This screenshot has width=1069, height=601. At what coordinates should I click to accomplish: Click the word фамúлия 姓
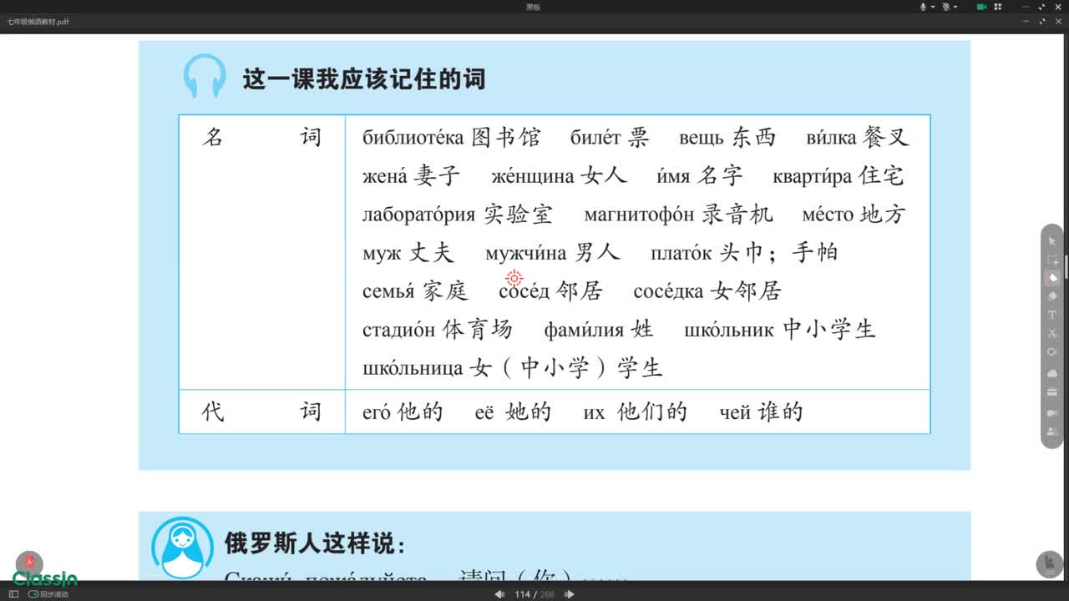598,329
